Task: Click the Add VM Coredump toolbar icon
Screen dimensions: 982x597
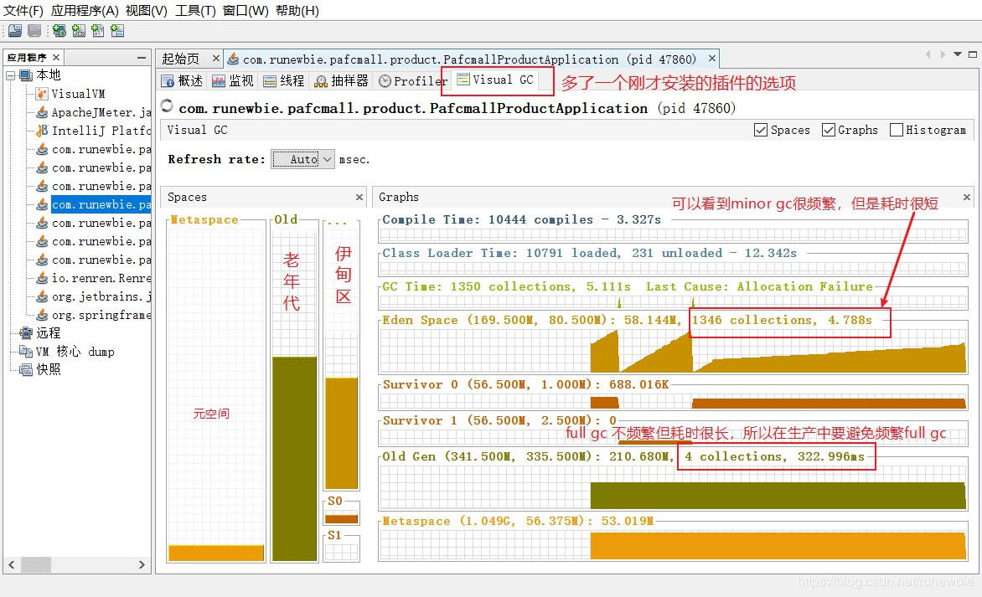Action: (x=98, y=31)
